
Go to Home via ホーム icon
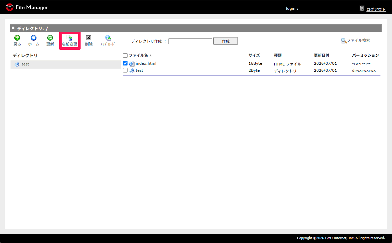(x=34, y=38)
